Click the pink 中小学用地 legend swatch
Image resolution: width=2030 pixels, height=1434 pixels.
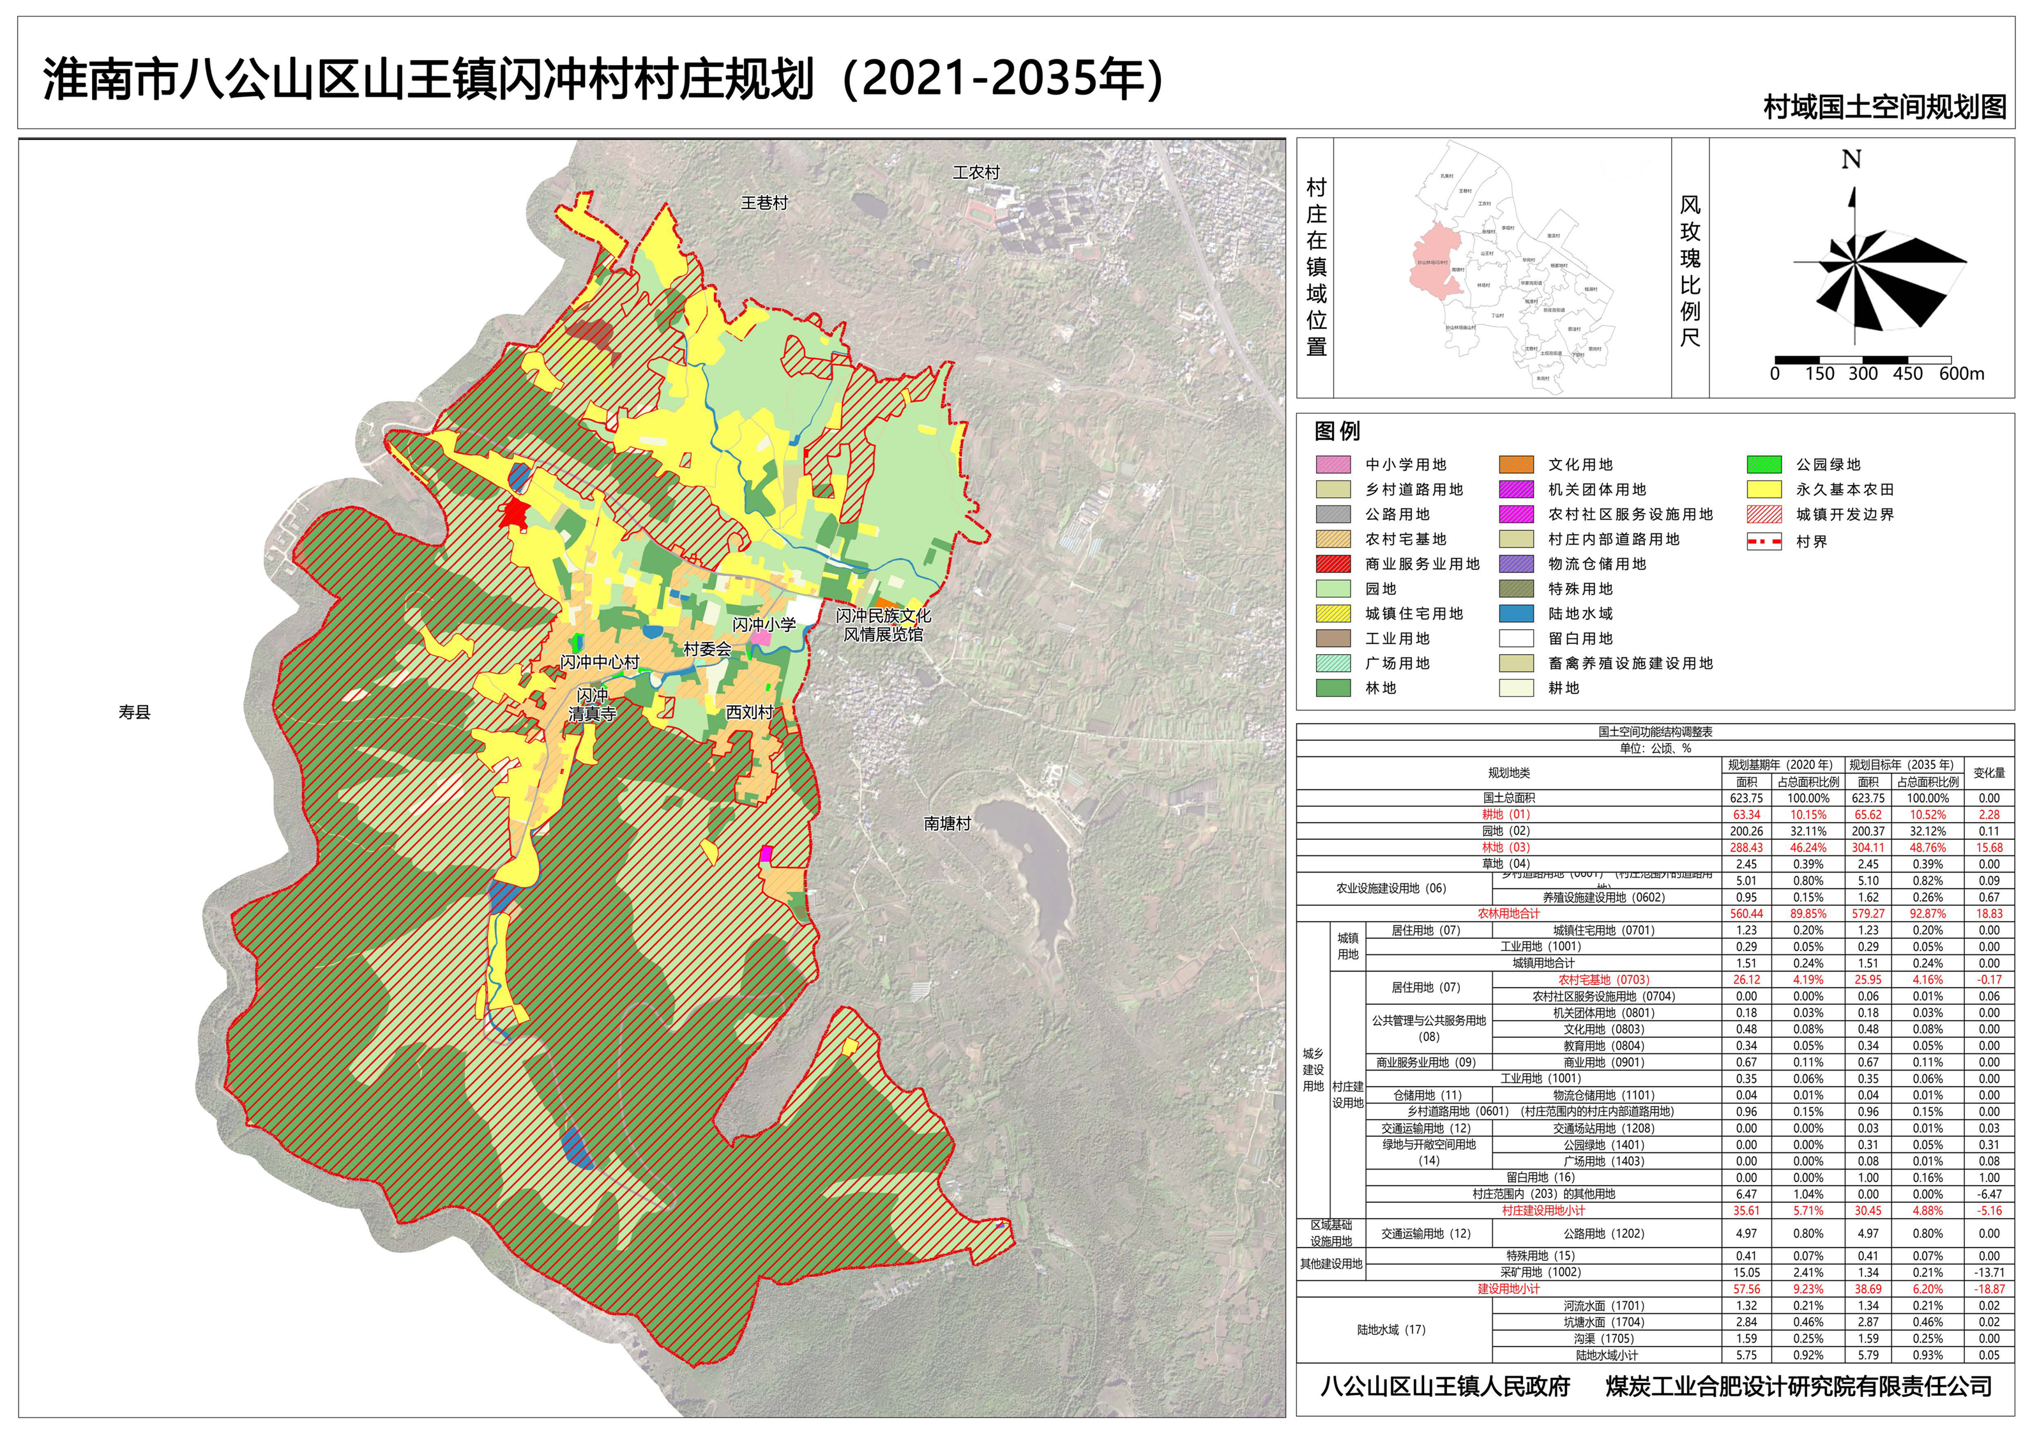click(x=1333, y=464)
